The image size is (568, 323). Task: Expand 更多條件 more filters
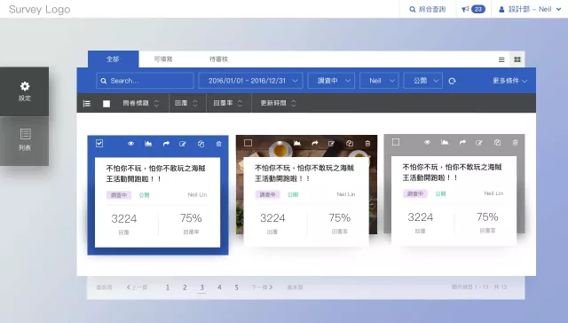pos(509,81)
